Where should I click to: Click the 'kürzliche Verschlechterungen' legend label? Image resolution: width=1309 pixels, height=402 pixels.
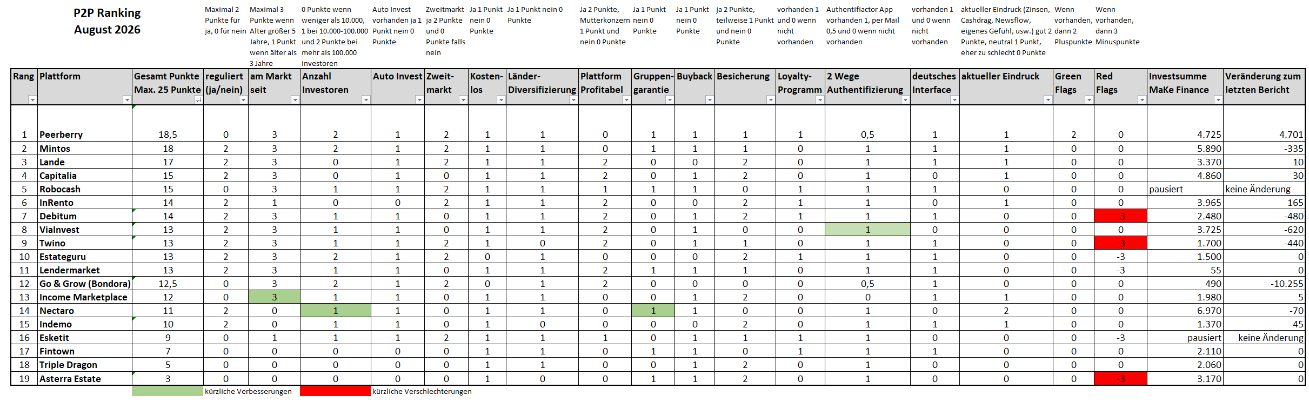pyautogui.click(x=422, y=391)
